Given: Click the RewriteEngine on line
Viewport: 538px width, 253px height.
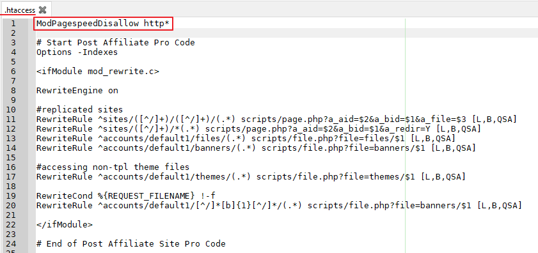Looking at the screenshot, I should click(x=77, y=91).
